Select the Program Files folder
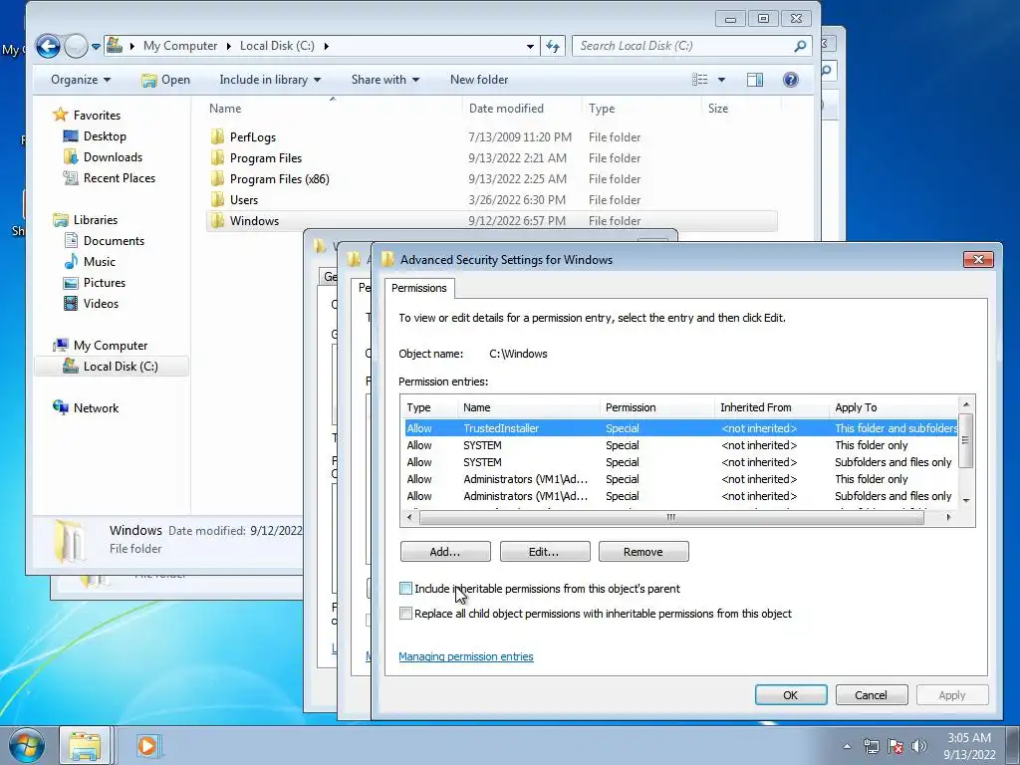The image size is (1020, 765). pos(265,158)
